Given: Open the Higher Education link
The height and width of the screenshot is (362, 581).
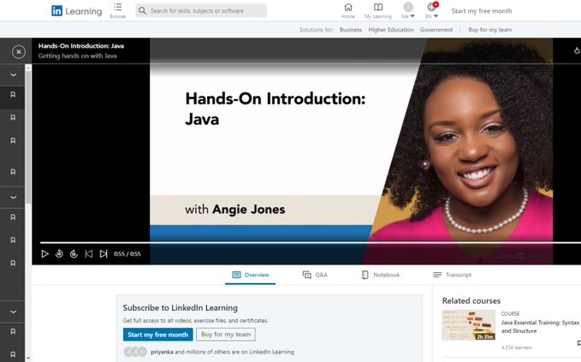Looking at the screenshot, I should click(x=391, y=30).
